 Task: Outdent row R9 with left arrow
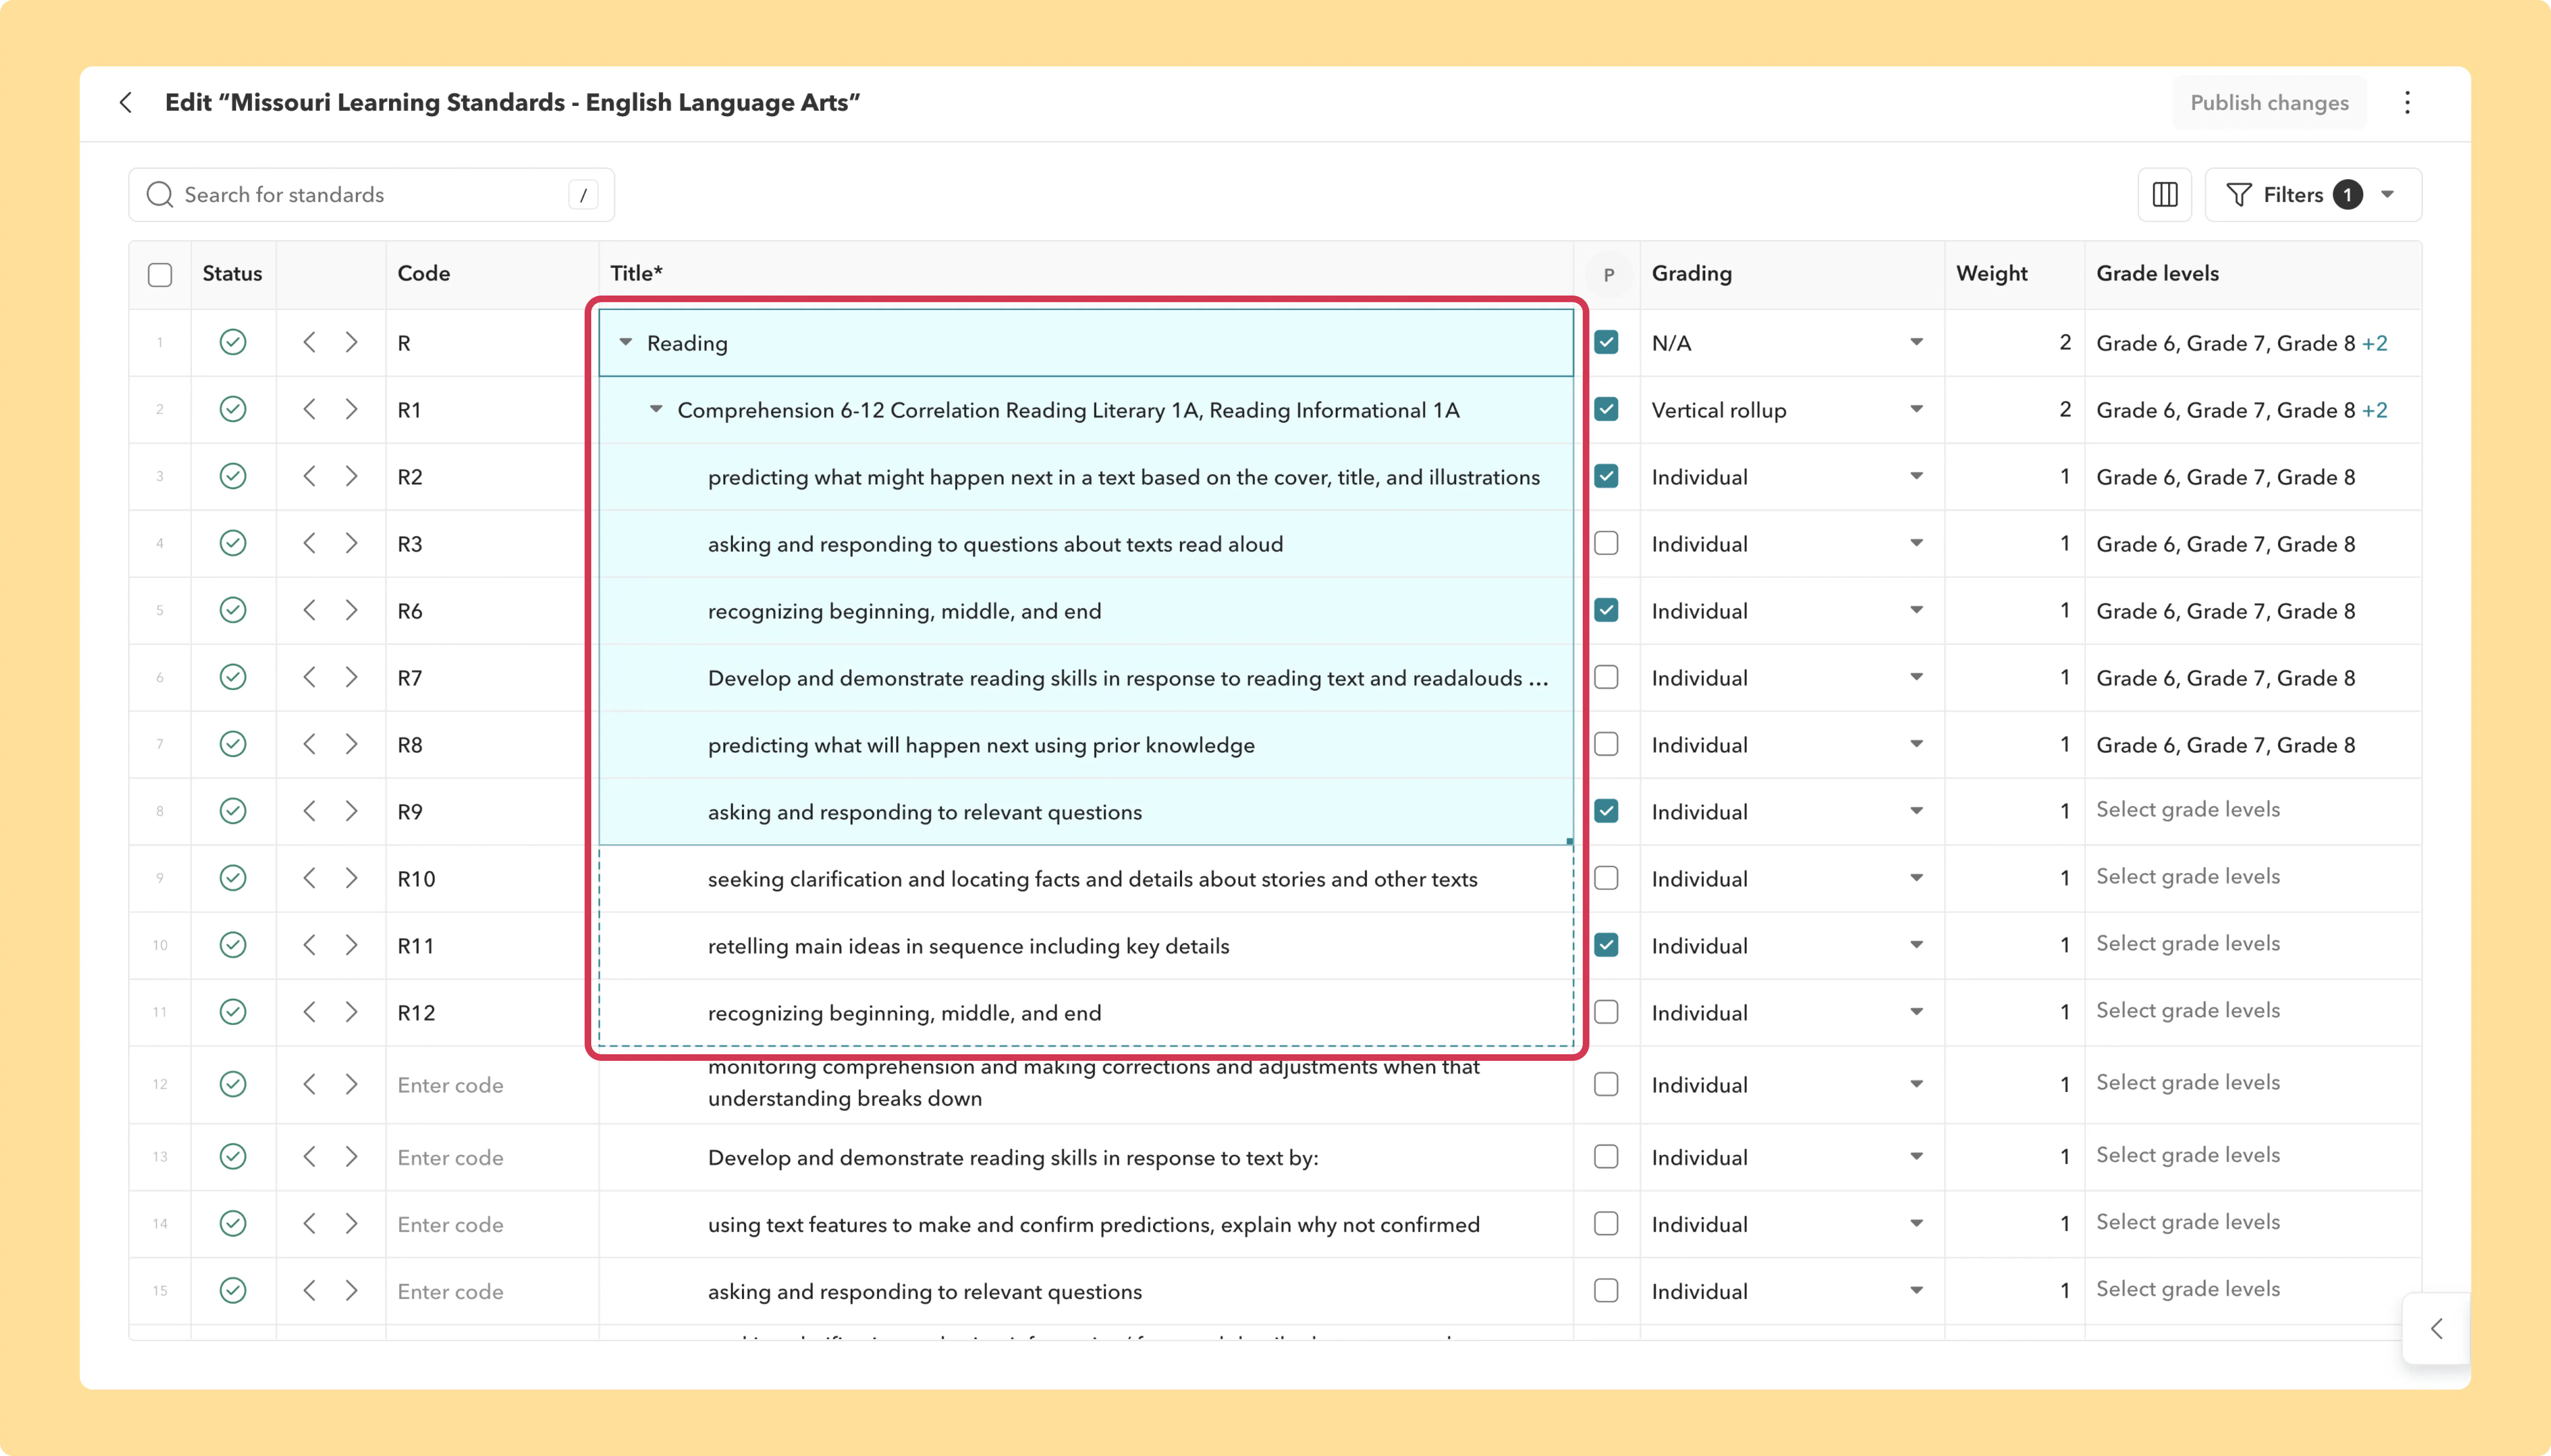coord(309,811)
